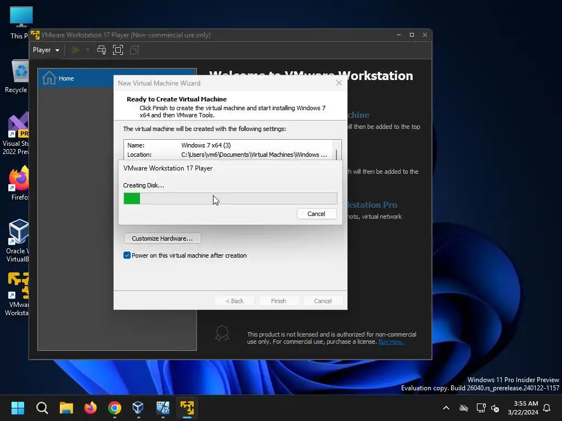The image size is (562, 421).
Task: Cancel the Creating Disk progress dialog
Action: (x=317, y=214)
